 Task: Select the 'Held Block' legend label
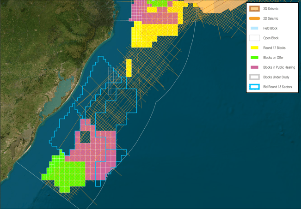tap(270, 28)
